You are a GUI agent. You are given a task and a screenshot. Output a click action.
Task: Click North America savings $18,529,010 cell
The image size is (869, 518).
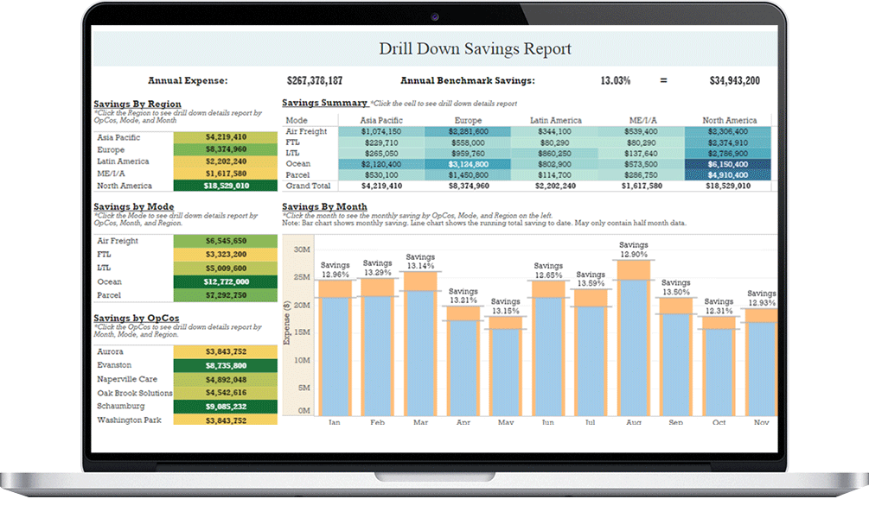226,186
